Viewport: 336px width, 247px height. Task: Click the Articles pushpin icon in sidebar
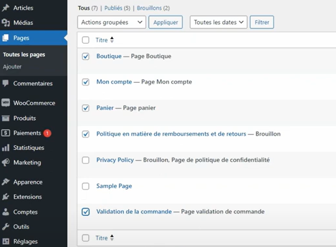tap(6, 8)
